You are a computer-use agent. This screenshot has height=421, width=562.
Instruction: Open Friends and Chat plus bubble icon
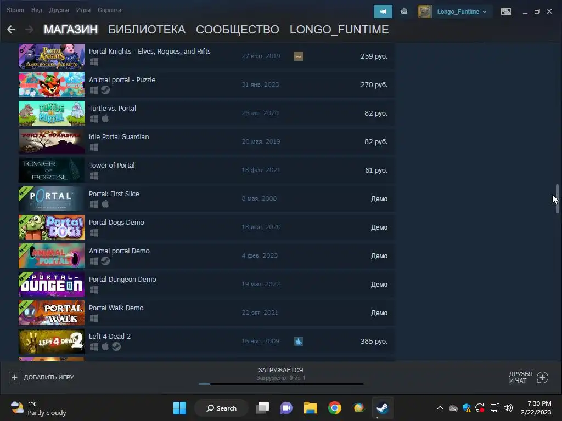coord(542,377)
